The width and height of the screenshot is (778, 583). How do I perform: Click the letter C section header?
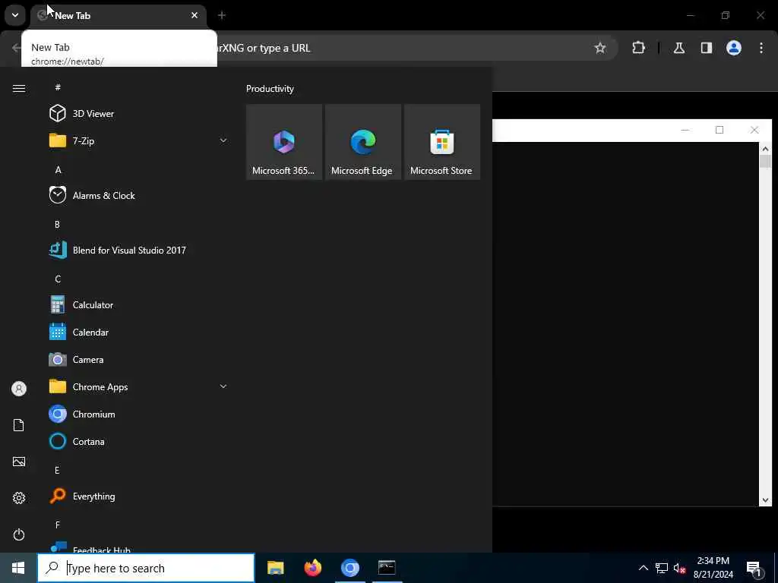(x=58, y=279)
